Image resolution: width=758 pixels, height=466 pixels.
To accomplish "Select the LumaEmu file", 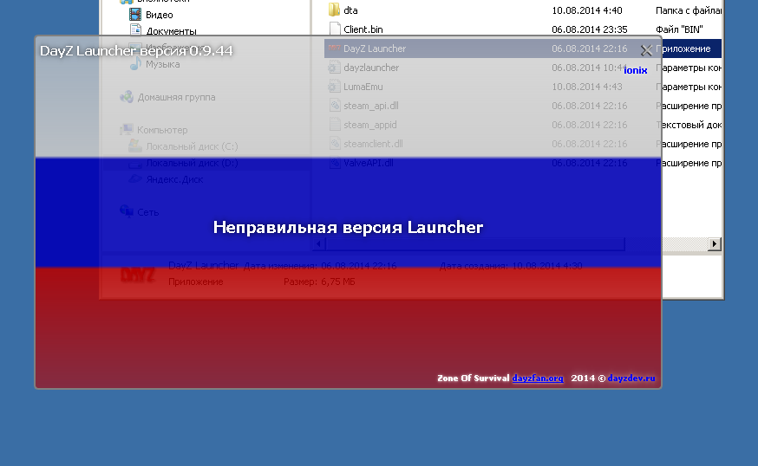I will point(363,87).
